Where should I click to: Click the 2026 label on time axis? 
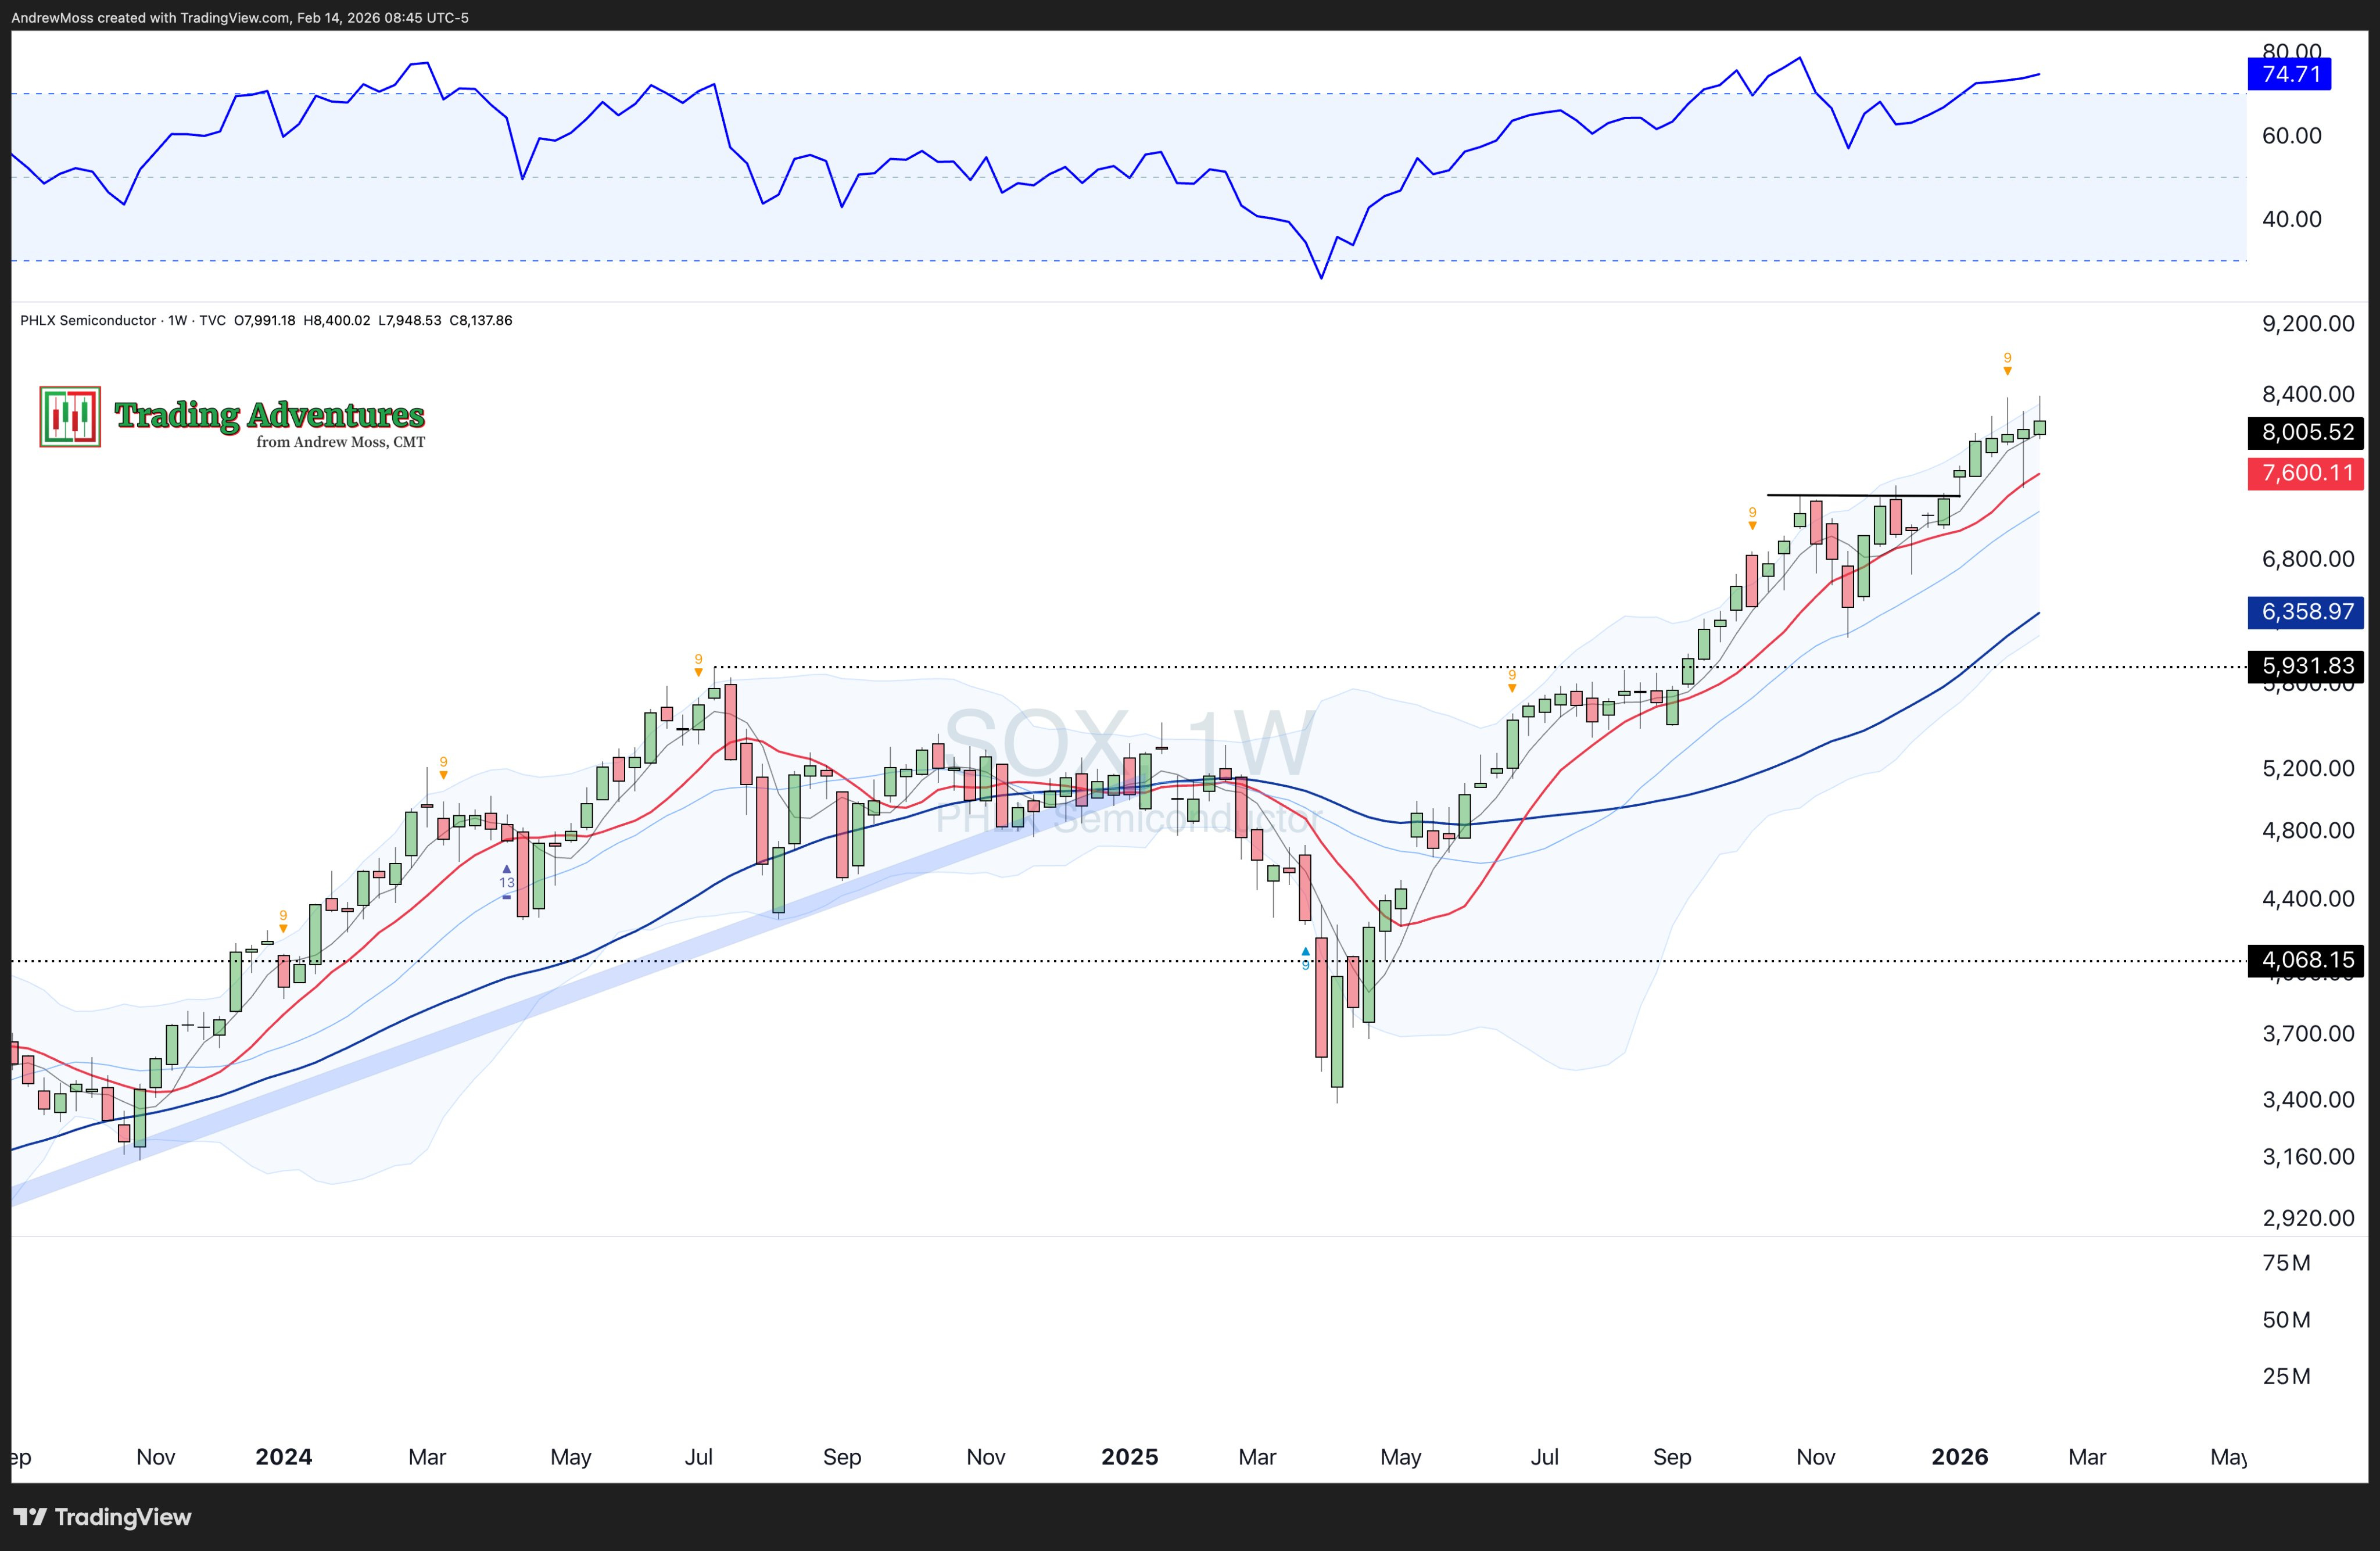[x=1959, y=1457]
